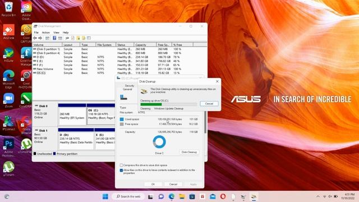Open Opera browser from the taskbar

click(223, 196)
